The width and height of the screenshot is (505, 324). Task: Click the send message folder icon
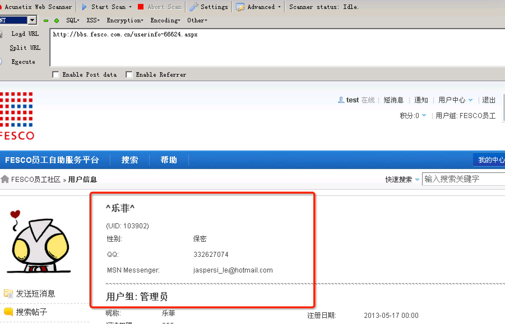[8, 294]
